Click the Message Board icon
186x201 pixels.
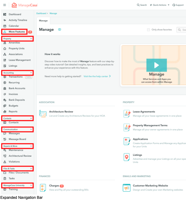(5, 139)
